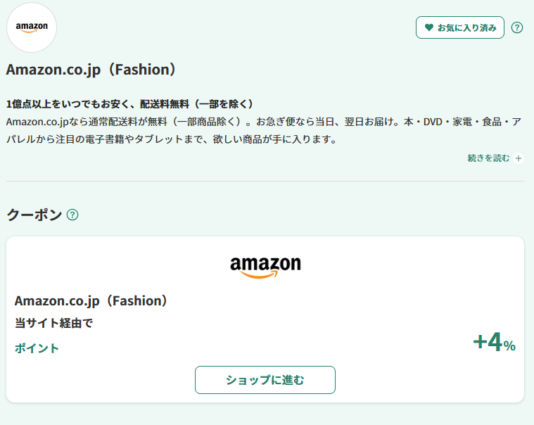Image resolution: width=534 pixels, height=425 pixels.
Task: Click the クーポン section heading
Action: click(34, 215)
